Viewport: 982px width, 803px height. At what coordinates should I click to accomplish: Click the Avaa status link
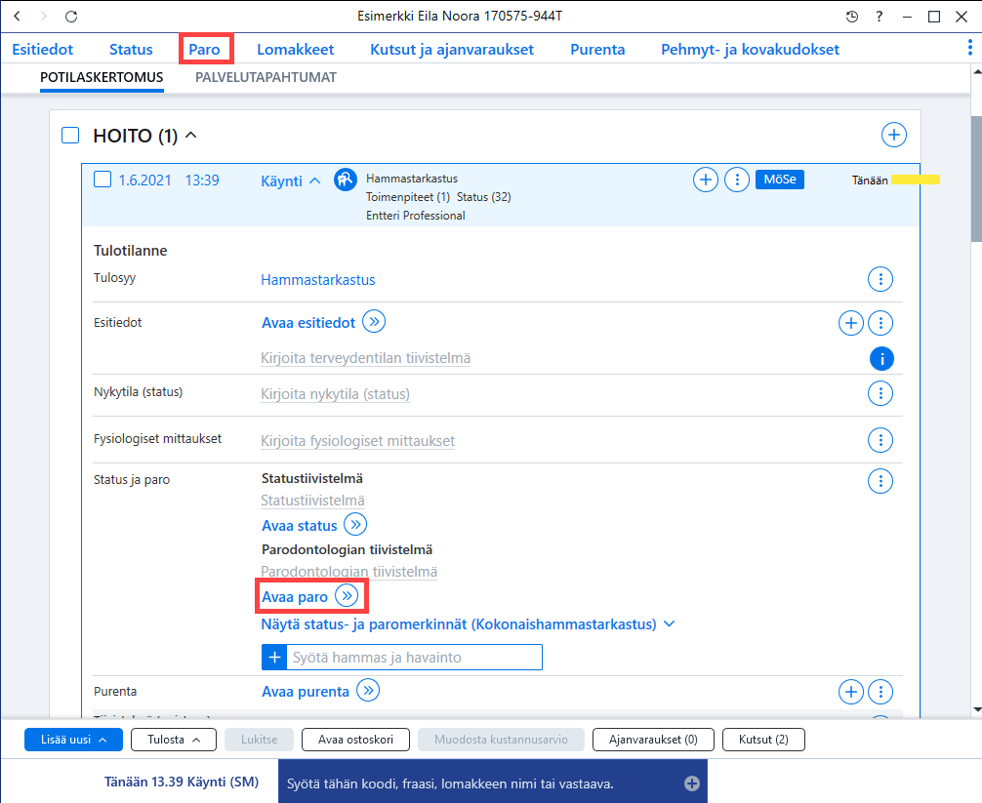point(300,526)
